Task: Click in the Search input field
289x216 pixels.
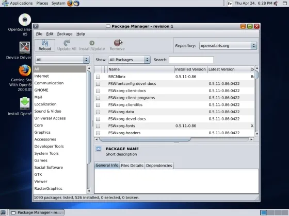Action: coord(191,60)
